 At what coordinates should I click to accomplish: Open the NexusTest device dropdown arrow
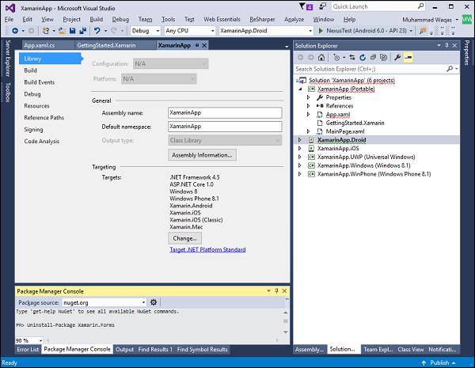click(411, 31)
